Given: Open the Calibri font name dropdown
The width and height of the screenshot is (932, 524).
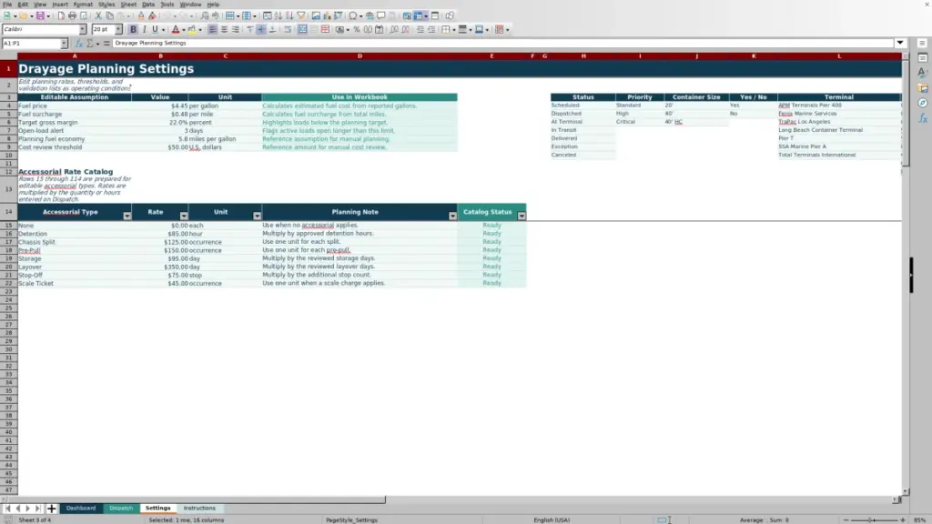Looking at the screenshot, I should coord(82,29).
